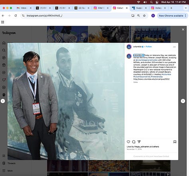189x176 pixels.
Task: Open the @columbiageneralstudies mention link
Action: [147, 60]
